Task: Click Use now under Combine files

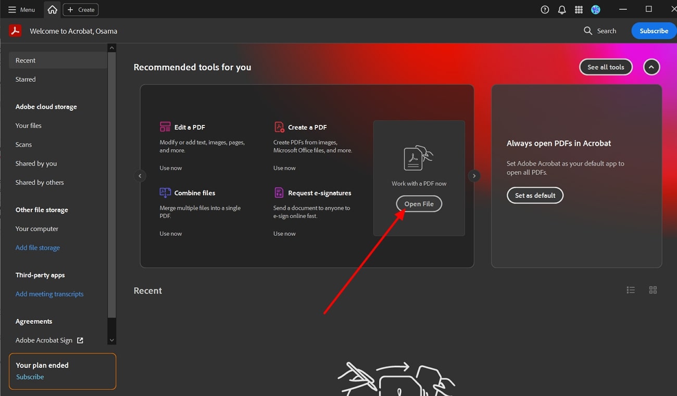Action: point(170,234)
